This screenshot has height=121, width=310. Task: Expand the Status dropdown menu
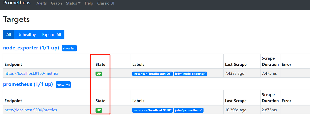click(x=73, y=3)
